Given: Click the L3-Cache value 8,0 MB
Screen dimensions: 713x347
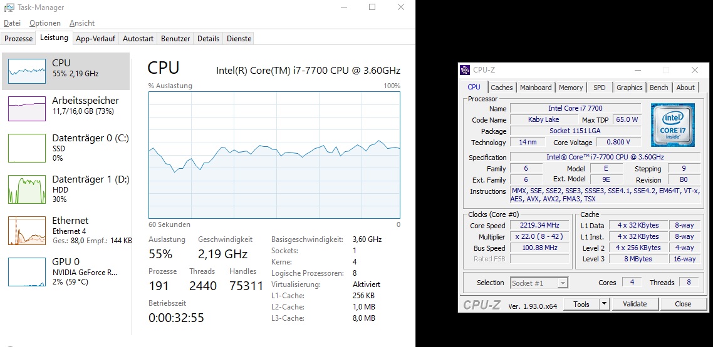Looking at the screenshot, I should (364, 318).
